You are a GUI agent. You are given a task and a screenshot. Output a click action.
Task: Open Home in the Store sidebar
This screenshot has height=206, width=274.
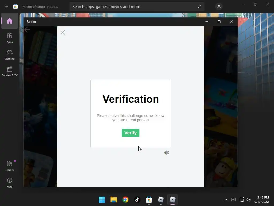10,21
